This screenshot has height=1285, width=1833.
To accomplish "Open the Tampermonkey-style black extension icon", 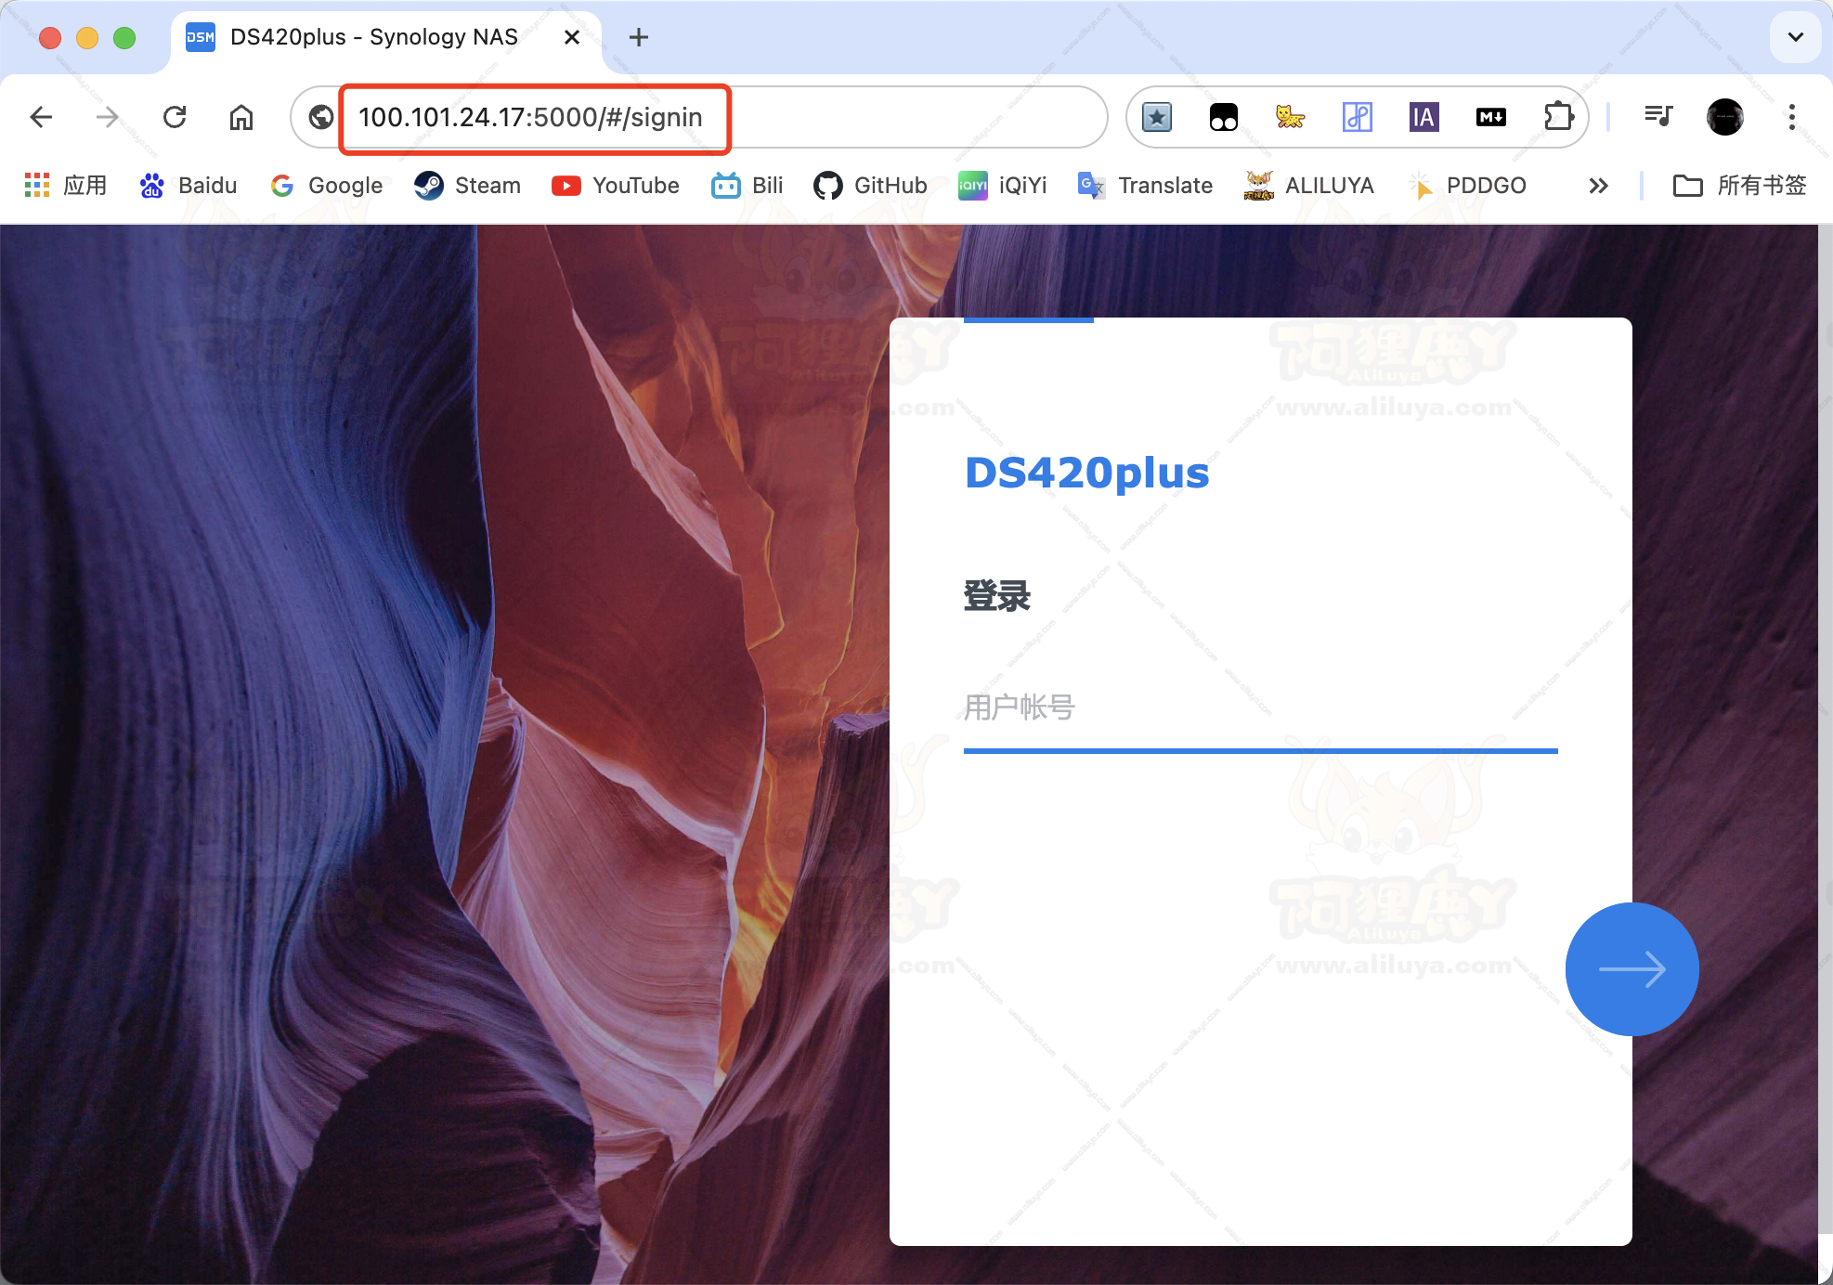I will tap(1224, 117).
